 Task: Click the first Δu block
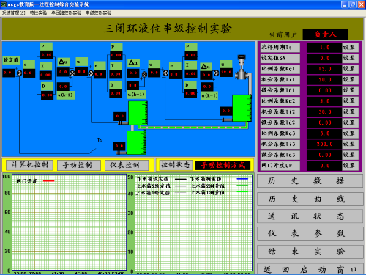(63, 62)
